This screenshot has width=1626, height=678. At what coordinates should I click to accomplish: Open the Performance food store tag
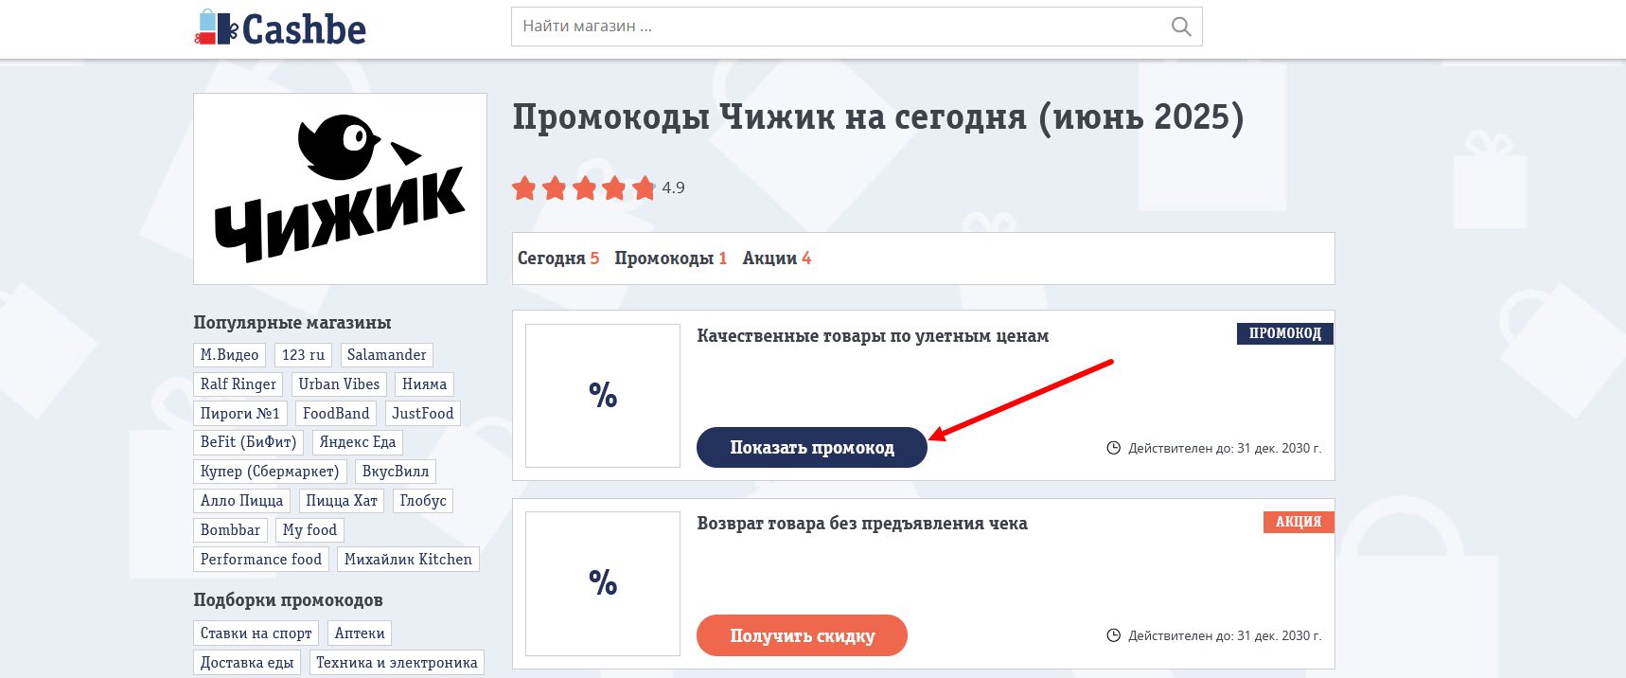point(261,560)
